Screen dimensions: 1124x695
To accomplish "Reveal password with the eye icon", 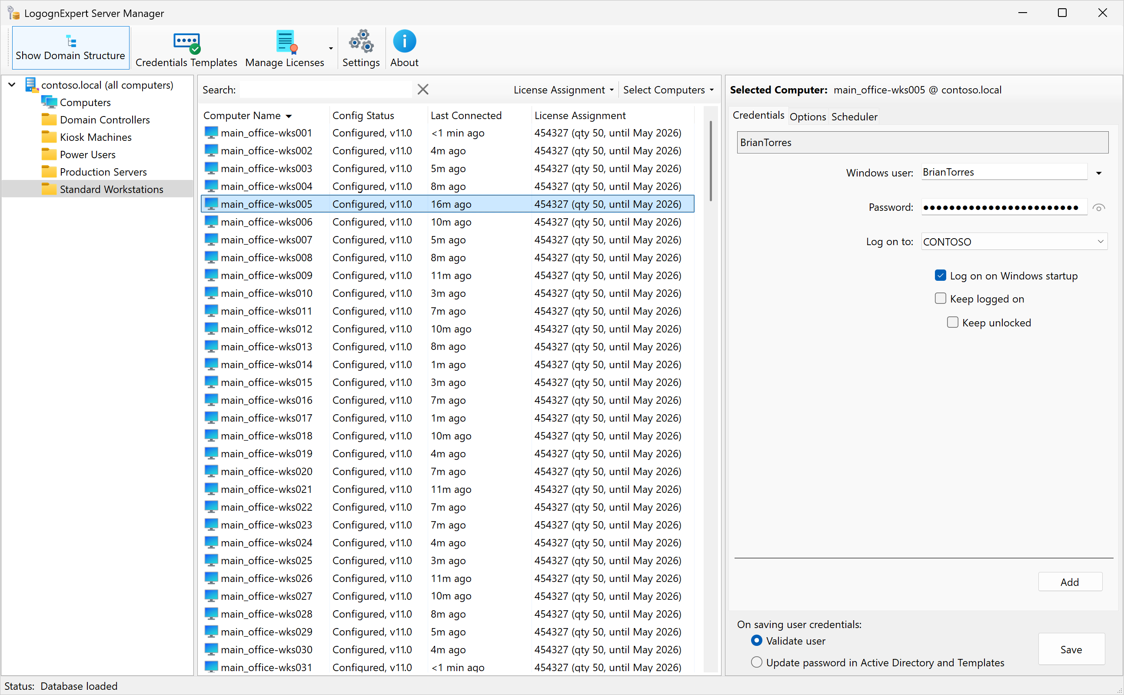I will pyautogui.click(x=1099, y=208).
